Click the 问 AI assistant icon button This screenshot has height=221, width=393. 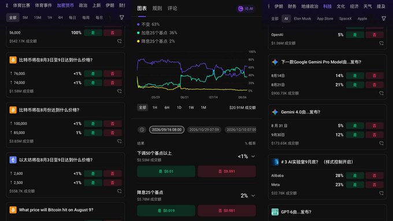pos(246,9)
